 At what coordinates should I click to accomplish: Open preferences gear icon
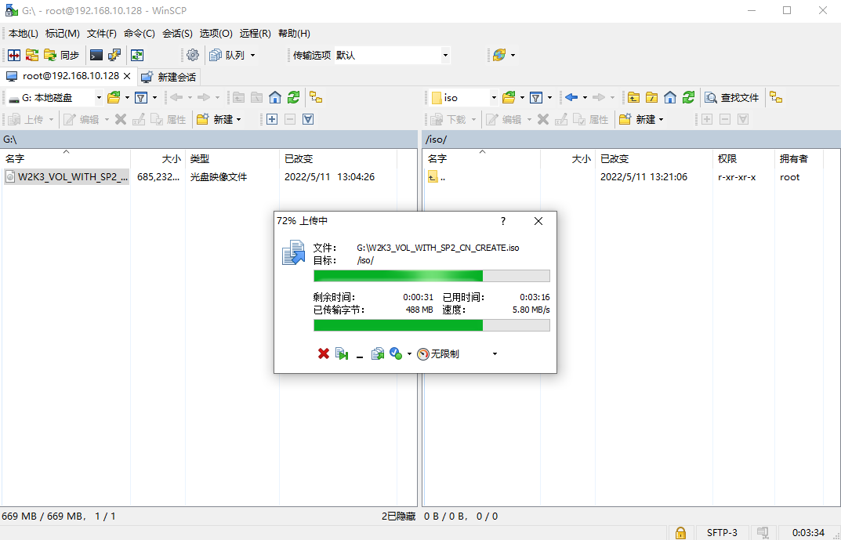coord(193,55)
